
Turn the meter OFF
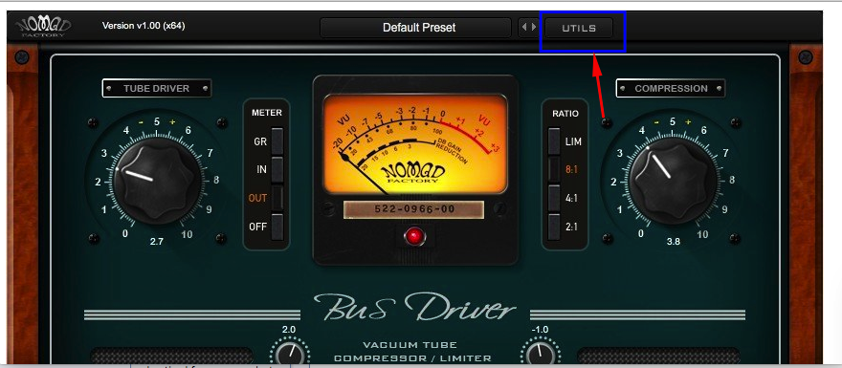277,227
